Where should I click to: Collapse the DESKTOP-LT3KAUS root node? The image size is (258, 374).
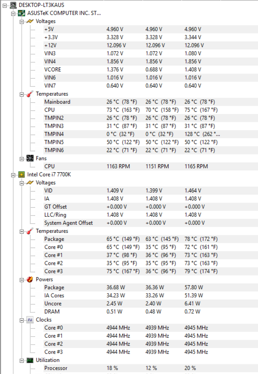[5, 5]
